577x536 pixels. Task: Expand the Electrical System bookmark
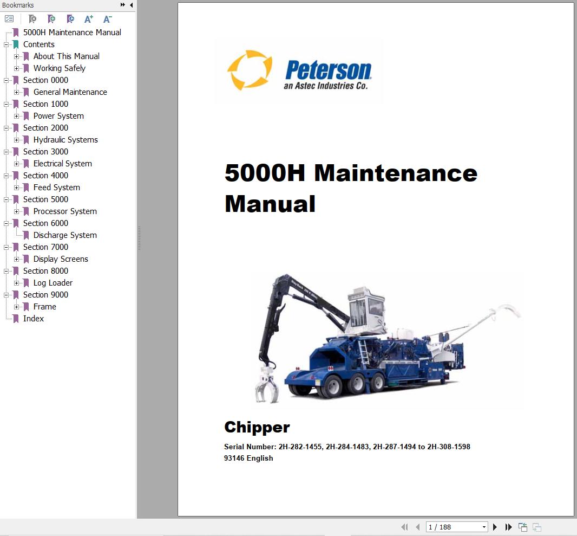pyautogui.click(x=17, y=164)
